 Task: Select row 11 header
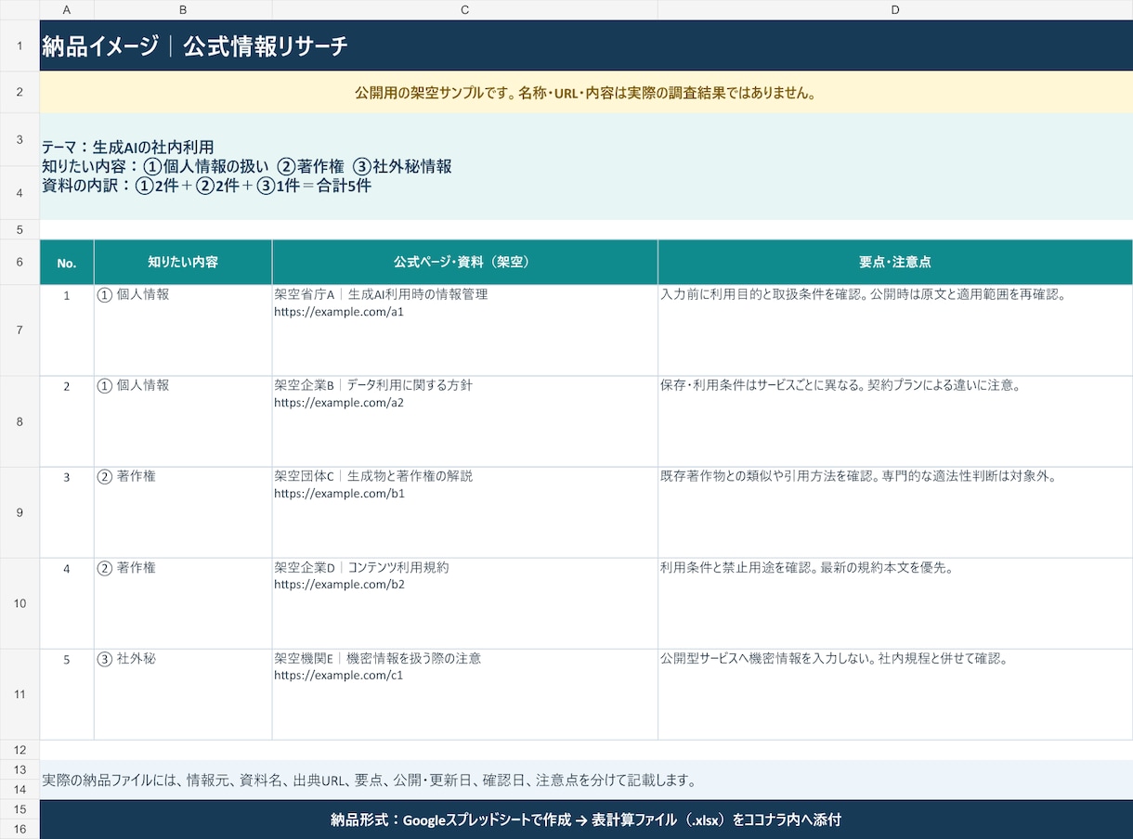20,694
